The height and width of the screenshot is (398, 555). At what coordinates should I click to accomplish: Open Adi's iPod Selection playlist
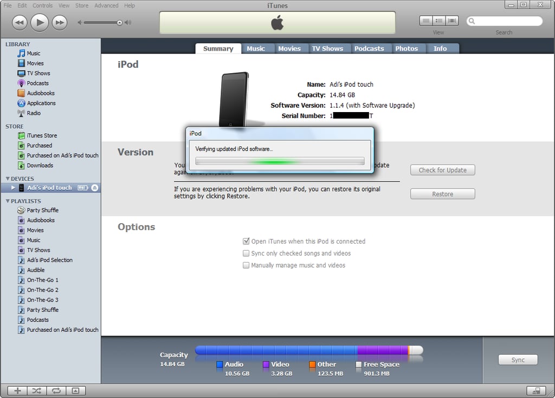(45, 260)
